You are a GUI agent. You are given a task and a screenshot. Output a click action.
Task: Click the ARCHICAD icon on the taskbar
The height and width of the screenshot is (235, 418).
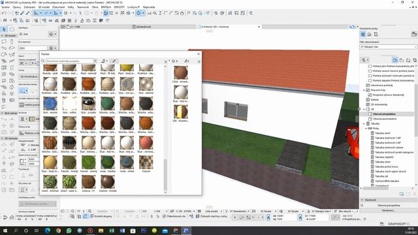(x=186, y=230)
